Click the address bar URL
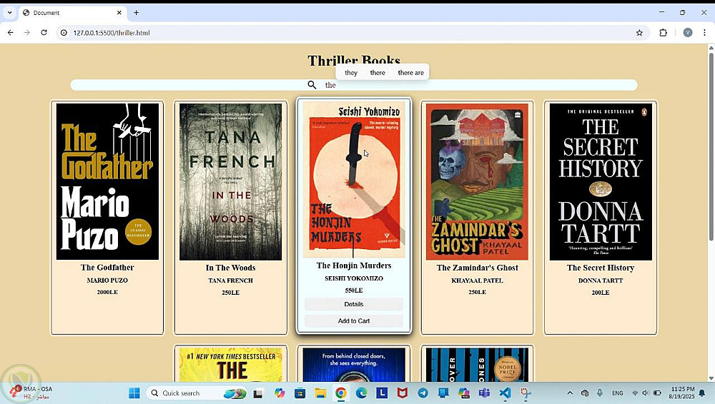This screenshot has width=715, height=404. point(112,33)
